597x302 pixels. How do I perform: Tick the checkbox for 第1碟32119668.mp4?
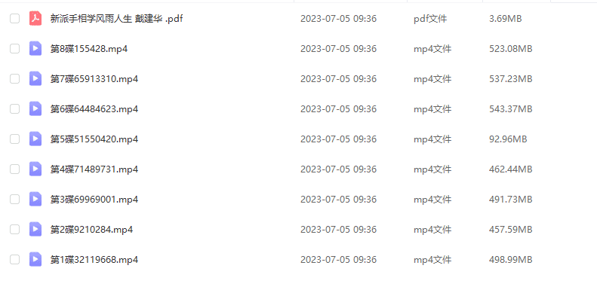coord(14,260)
